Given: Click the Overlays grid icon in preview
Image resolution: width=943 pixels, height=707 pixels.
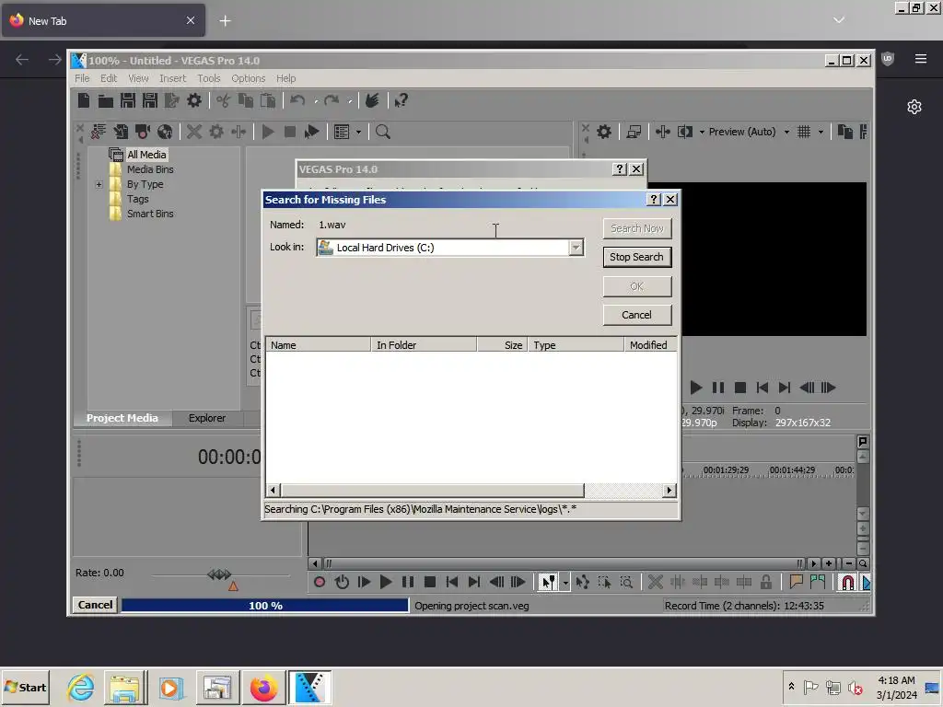Looking at the screenshot, I should click(803, 132).
